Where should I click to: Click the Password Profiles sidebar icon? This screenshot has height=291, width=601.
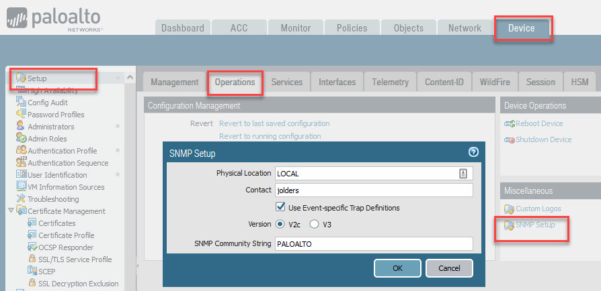(x=22, y=115)
